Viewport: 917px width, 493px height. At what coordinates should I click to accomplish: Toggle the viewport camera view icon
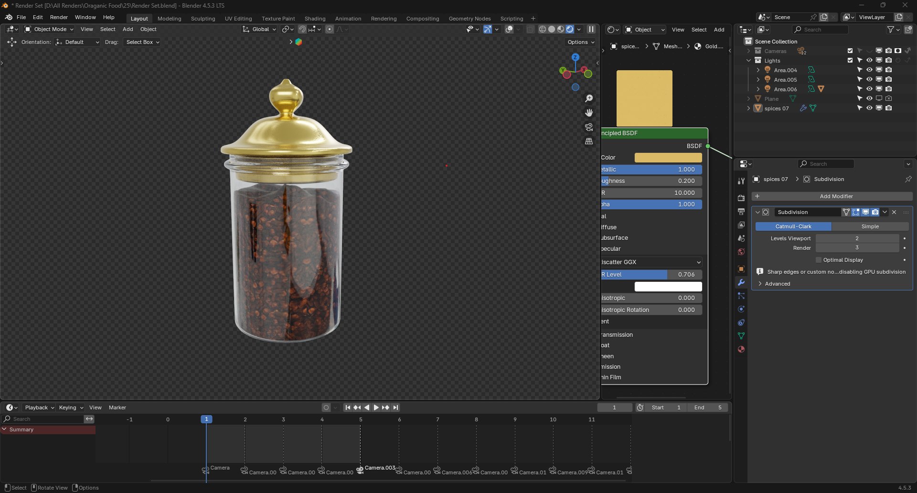click(x=589, y=127)
